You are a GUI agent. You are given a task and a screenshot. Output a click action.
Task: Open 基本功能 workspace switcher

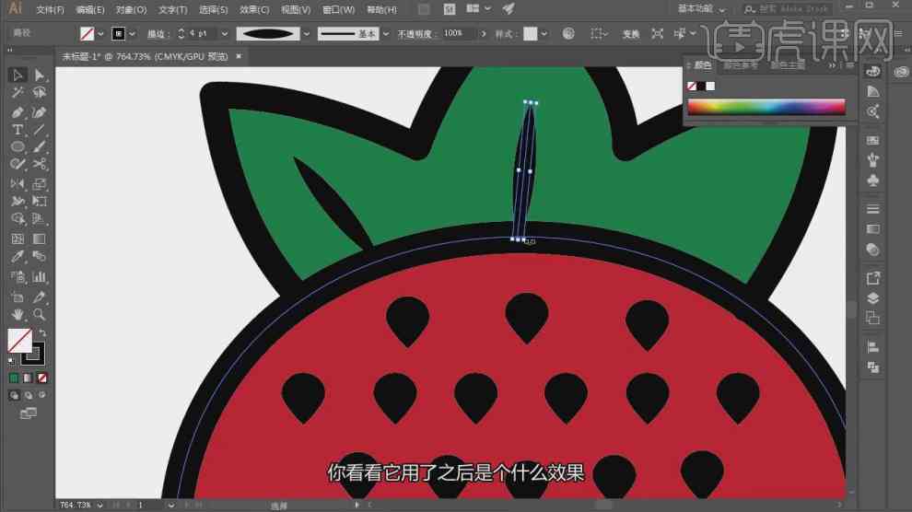click(x=701, y=8)
